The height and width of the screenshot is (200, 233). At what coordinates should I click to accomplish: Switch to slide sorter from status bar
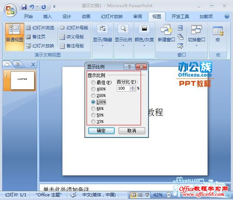pos(140,195)
